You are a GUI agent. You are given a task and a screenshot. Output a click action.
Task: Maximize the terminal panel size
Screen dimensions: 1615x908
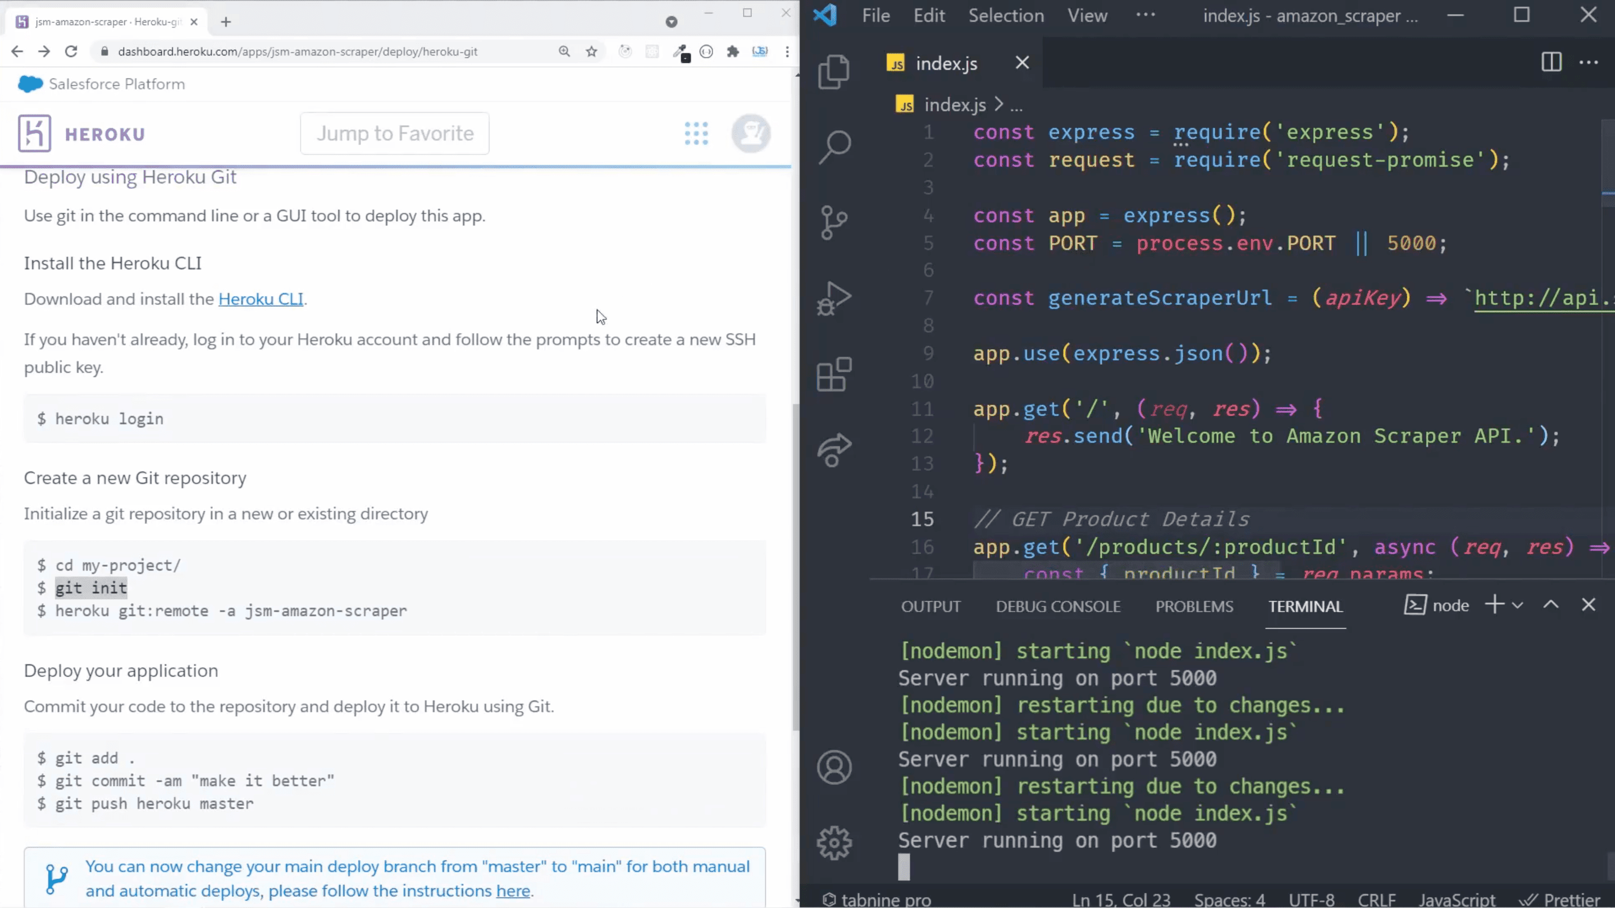pyautogui.click(x=1551, y=605)
